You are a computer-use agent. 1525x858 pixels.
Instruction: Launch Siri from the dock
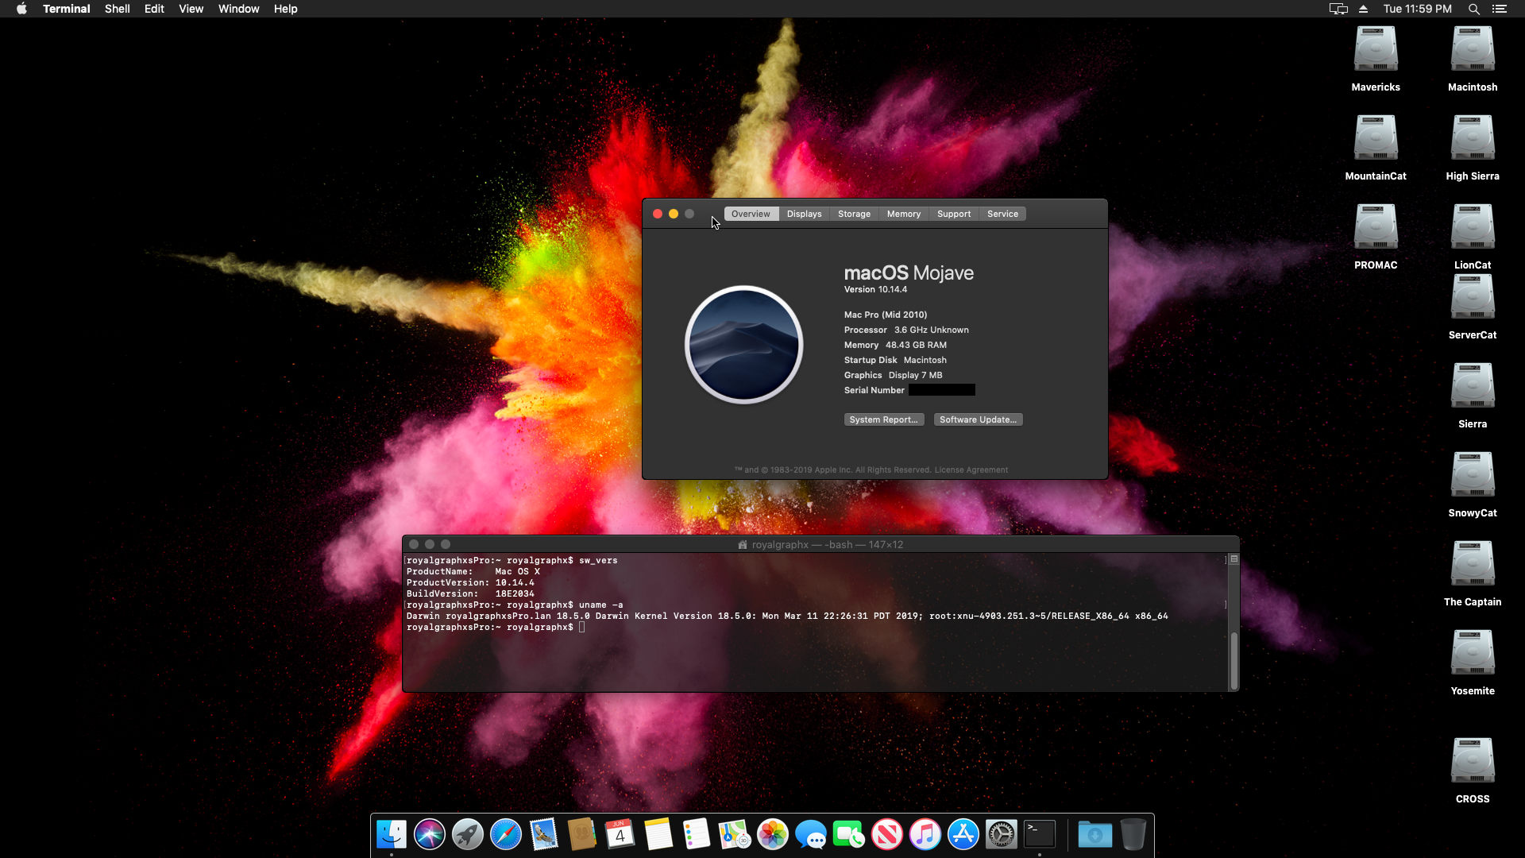[430, 835]
